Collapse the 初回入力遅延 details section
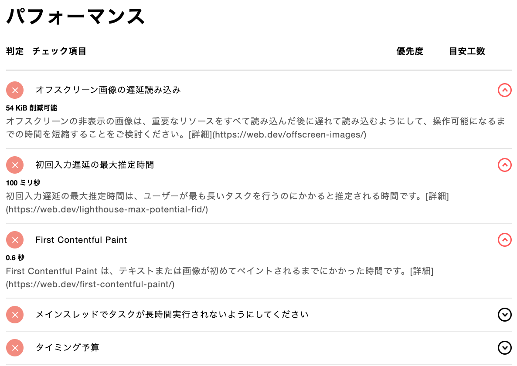 pyautogui.click(x=504, y=165)
